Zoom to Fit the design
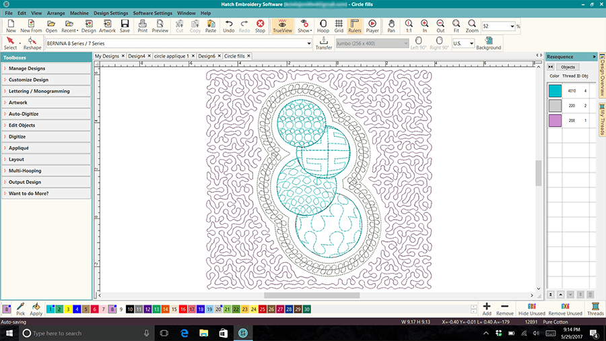Screen dimensions: 606x341 coord(456,26)
